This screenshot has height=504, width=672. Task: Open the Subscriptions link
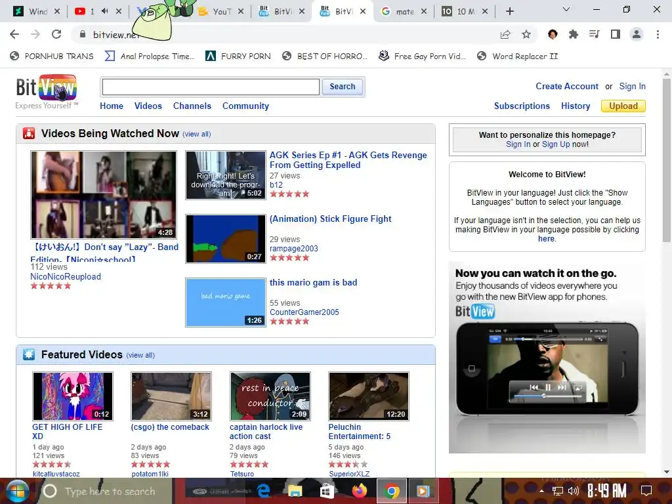coord(522,106)
